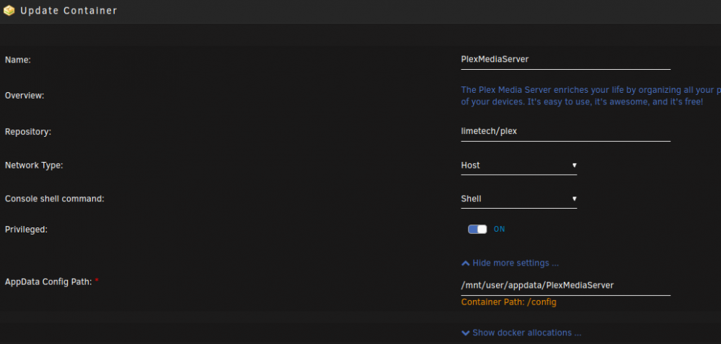Image resolution: width=721 pixels, height=344 pixels.
Task: Click the Name field containing PlexMediaServer
Action: [565, 60]
